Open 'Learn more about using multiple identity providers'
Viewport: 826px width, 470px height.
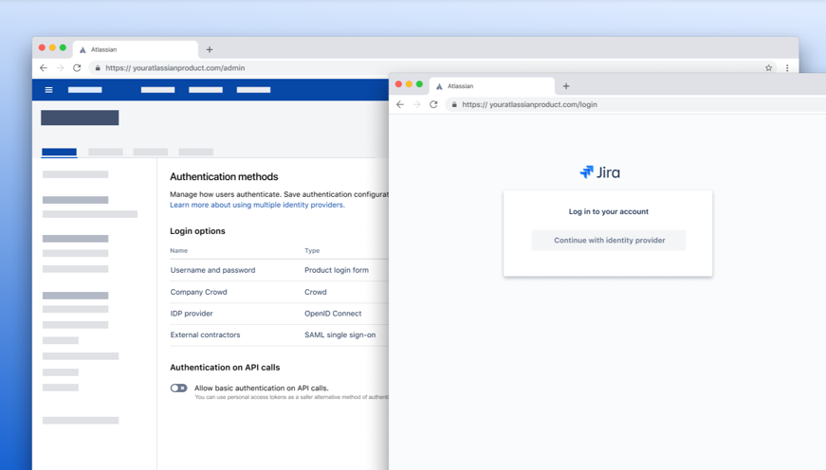click(257, 205)
